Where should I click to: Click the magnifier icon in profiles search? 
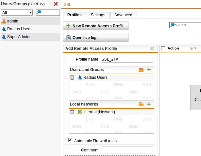172,25
